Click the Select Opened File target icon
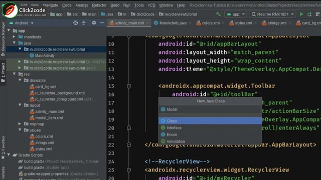Viewport: 321px width, 180px height. click(x=76, y=23)
